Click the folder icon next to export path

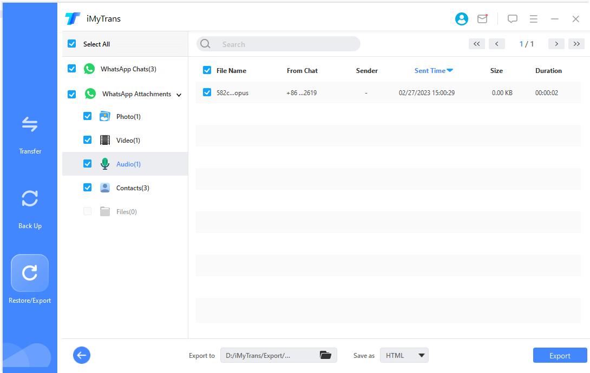coord(325,355)
